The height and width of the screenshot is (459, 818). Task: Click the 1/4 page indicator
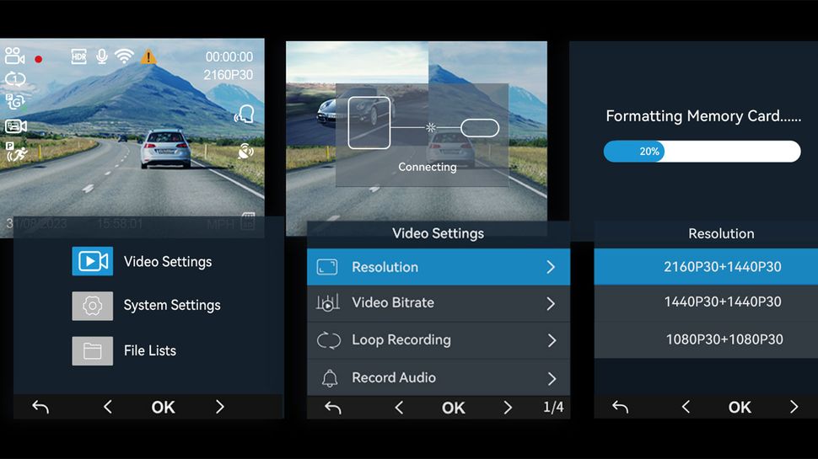coord(553,407)
